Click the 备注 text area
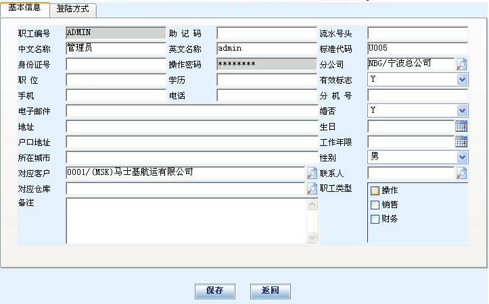 pos(186,220)
